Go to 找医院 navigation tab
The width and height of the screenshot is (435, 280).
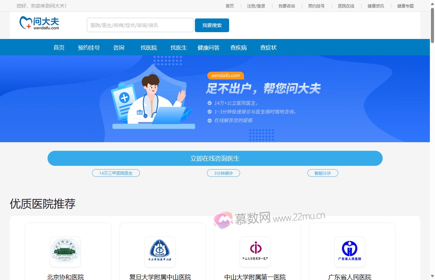[x=149, y=48]
